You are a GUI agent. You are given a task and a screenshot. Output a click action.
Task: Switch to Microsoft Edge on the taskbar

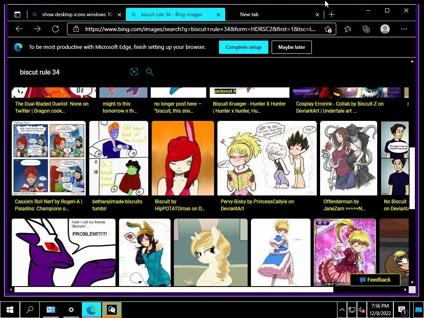91,310
